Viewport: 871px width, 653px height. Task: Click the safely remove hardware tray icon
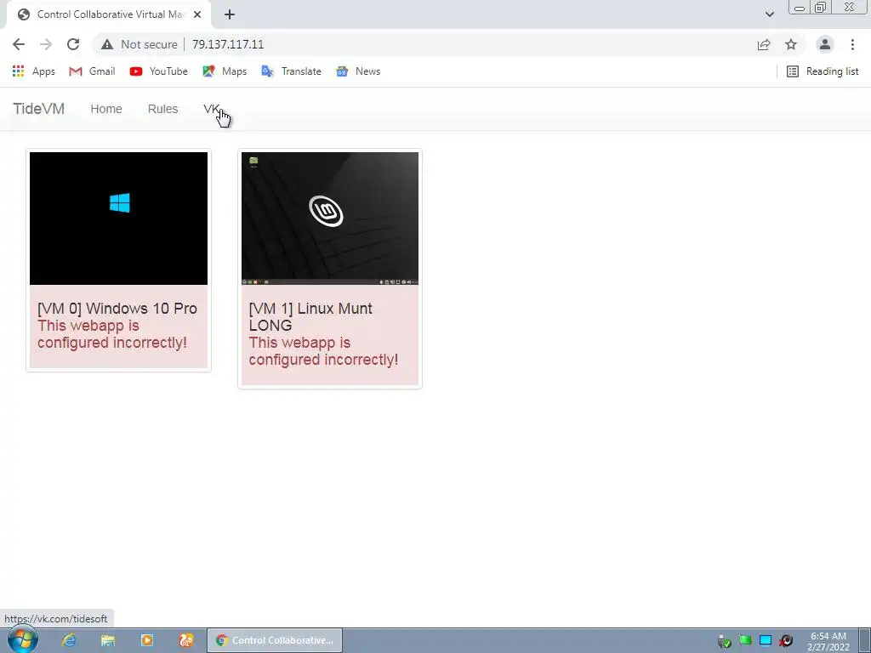[724, 641]
